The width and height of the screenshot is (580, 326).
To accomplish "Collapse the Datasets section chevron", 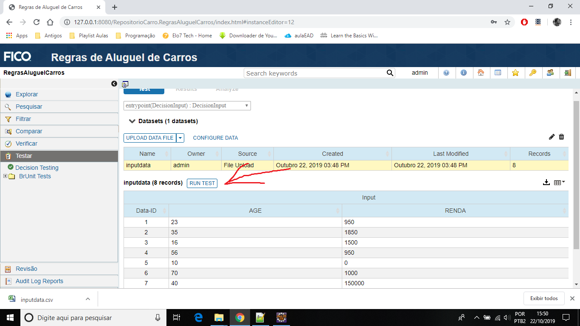I will click(132, 121).
